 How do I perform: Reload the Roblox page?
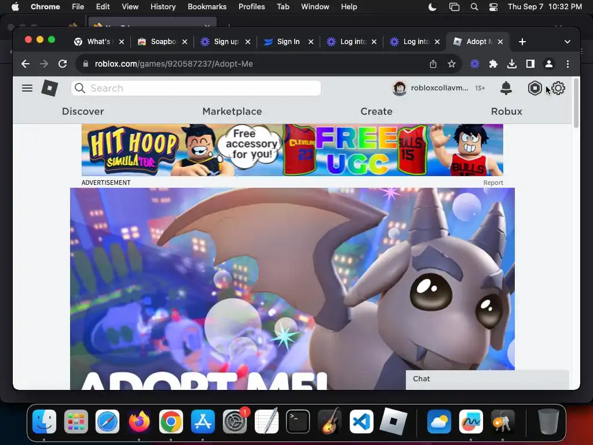pyautogui.click(x=63, y=64)
